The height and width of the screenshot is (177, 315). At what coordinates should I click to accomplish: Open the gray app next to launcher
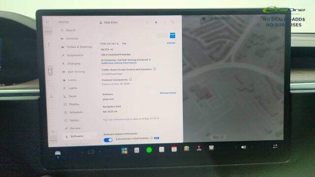137,150
